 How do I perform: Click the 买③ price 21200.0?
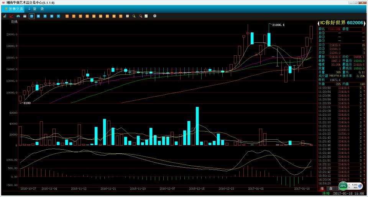click(335, 53)
